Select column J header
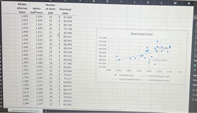Image resolution: width=197 pixels, height=113 pixels. click(135, 2)
